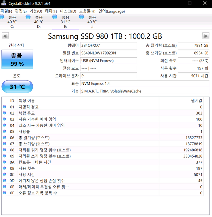The height and width of the screenshot is (217, 212).
Task: Open the 도움말(H) menu
Action: click(87, 11)
